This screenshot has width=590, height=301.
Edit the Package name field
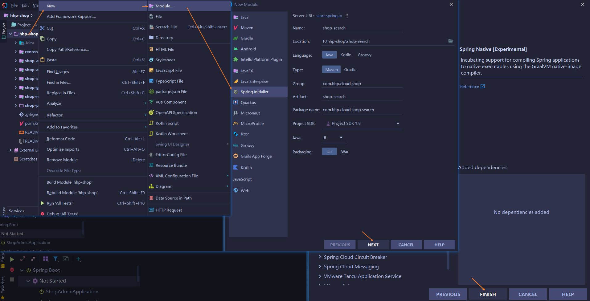coord(362,110)
